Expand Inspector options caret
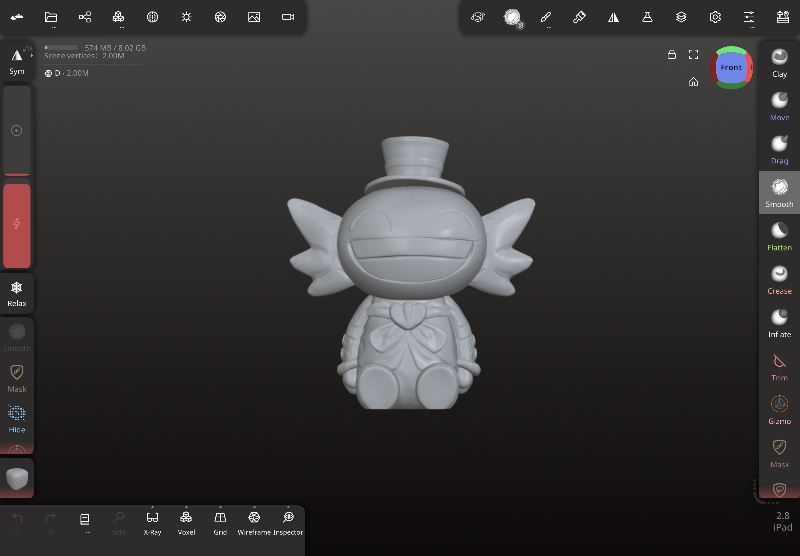This screenshot has height=556, width=800. [288, 507]
